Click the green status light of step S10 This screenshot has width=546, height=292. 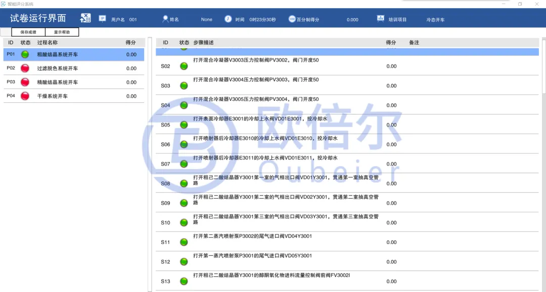(x=184, y=222)
